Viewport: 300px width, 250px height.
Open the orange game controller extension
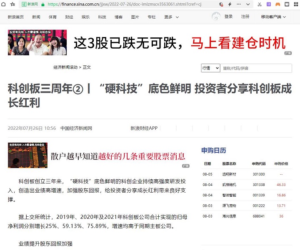(x=278, y=4)
